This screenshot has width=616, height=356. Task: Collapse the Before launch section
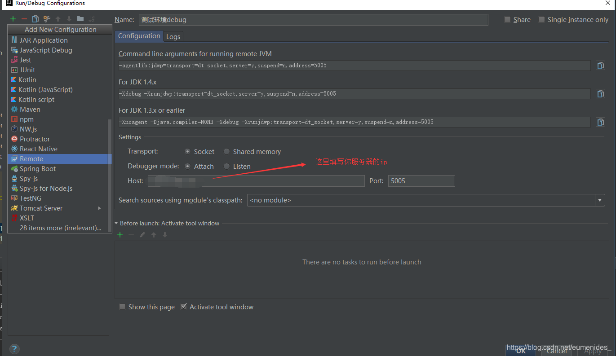(116, 223)
